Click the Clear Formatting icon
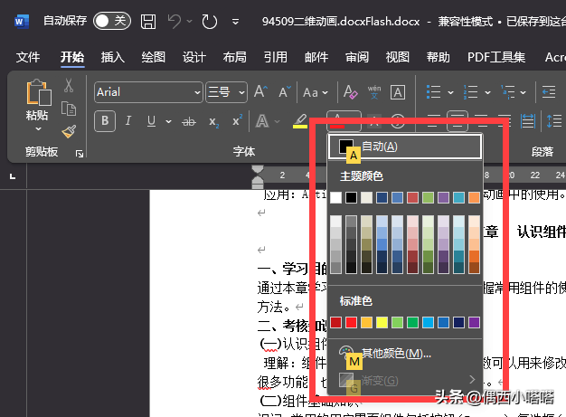 point(350,92)
